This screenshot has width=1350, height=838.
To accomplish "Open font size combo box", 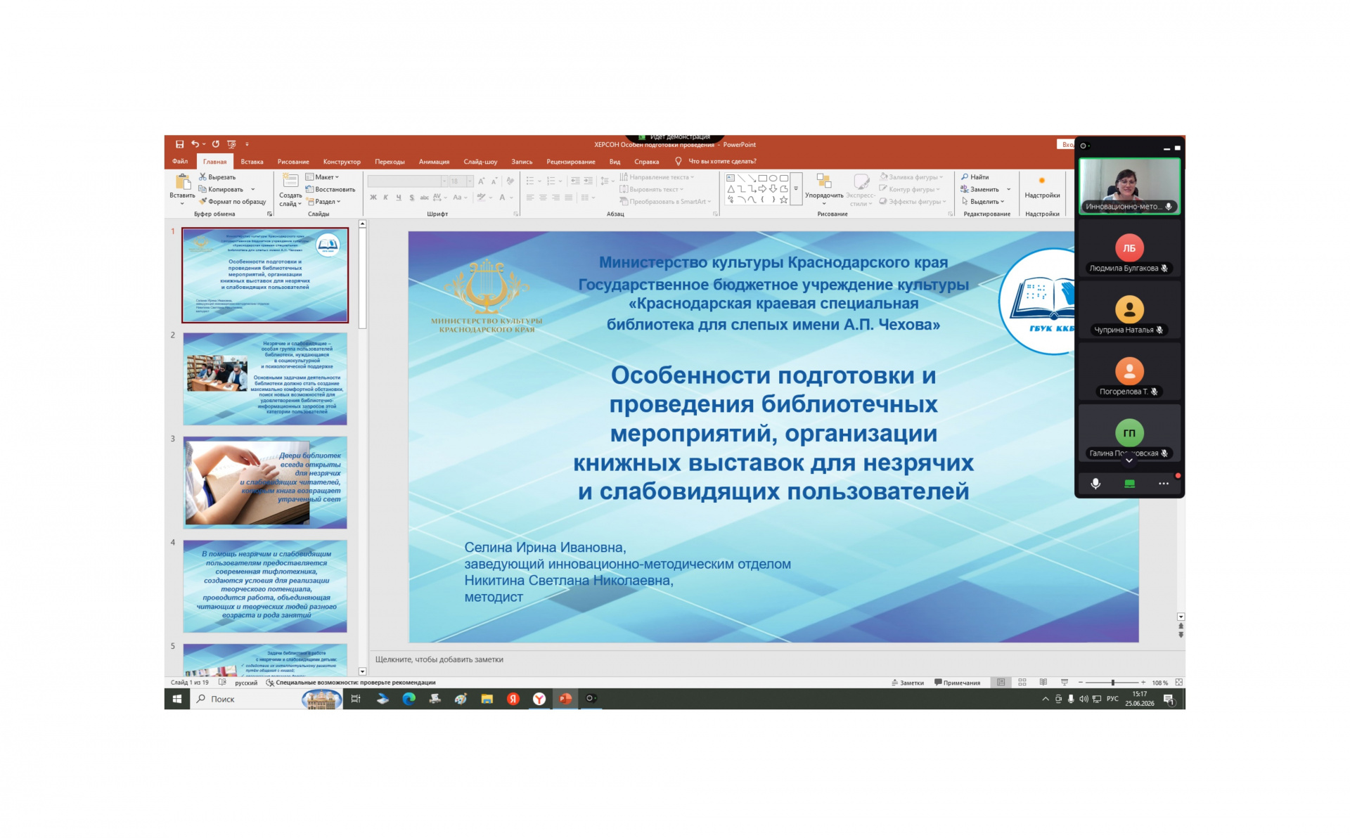I will pyautogui.click(x=461, y=181).
